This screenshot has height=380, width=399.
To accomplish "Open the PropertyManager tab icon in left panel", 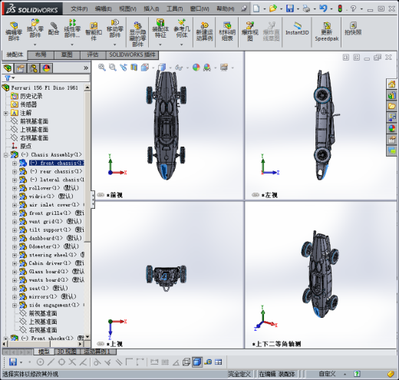I will [20, 68].
